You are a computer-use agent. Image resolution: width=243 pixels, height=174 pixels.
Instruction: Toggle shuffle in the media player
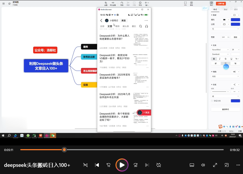tap(85, 165)
